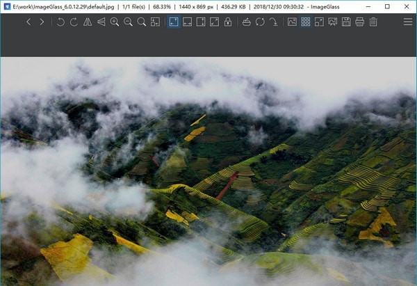Flip image horizontally
This screenshot has height=286, width=417.
[x=88, y=22]
